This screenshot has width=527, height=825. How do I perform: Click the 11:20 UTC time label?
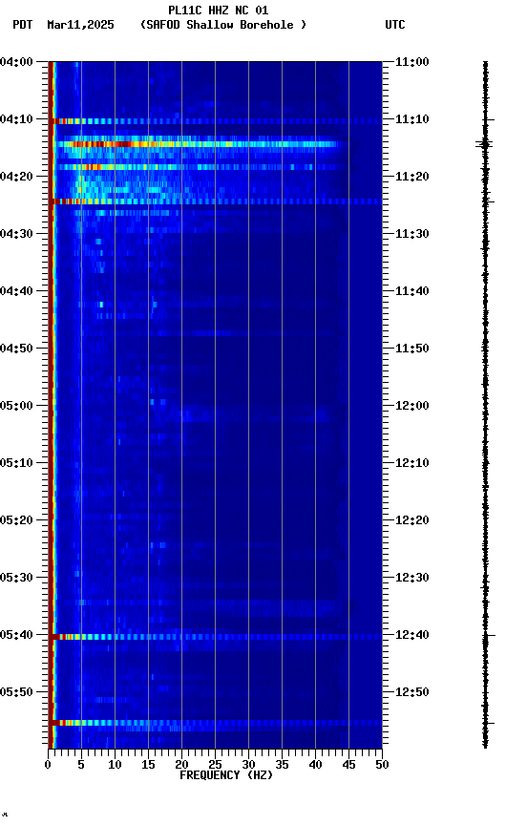click(x=412, y=177)
